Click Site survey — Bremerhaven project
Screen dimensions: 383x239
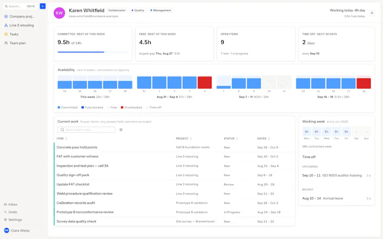tap(195, 221)
